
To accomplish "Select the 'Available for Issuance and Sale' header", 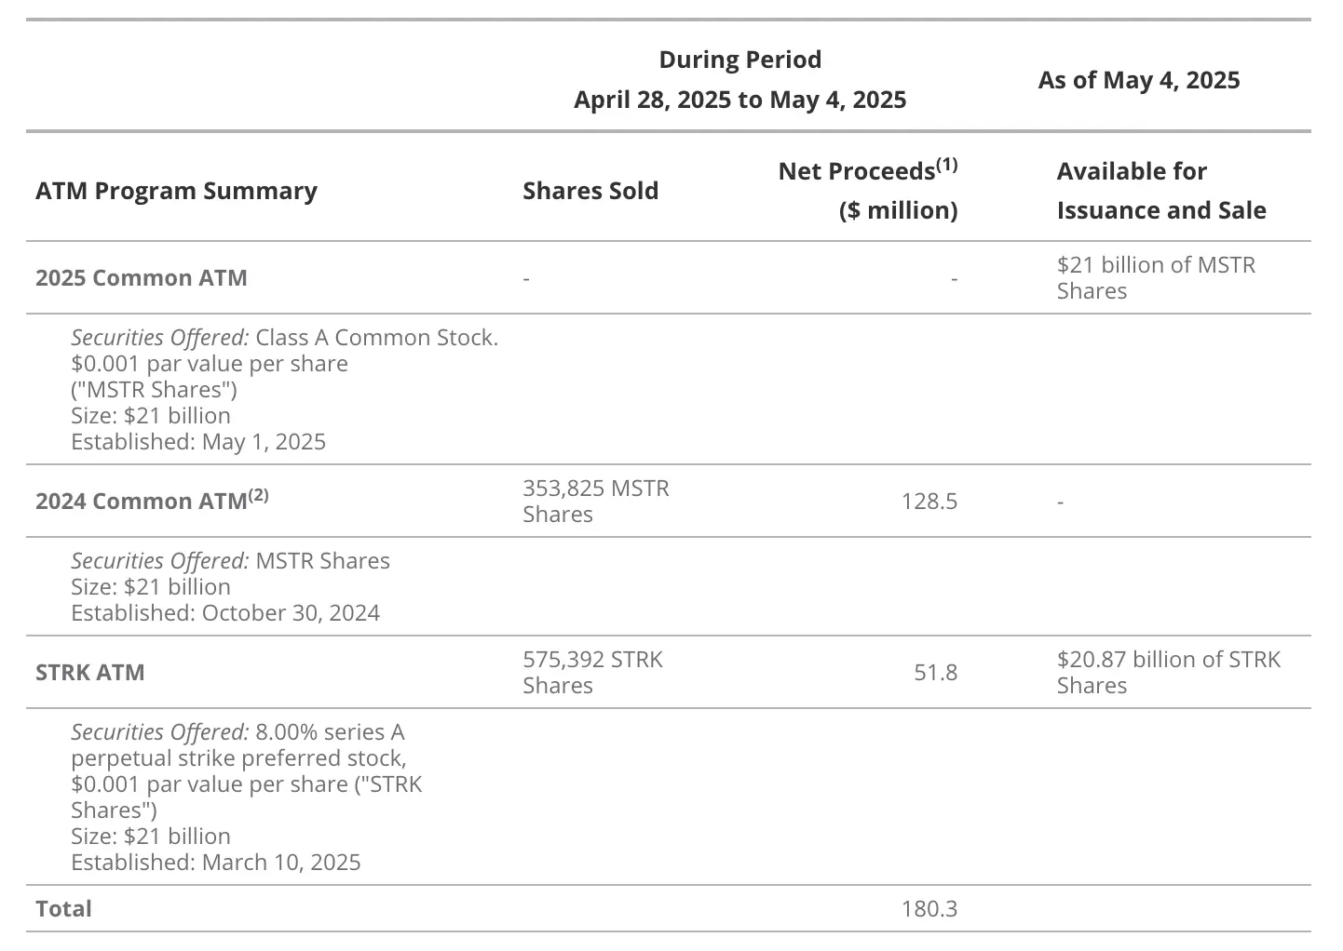I will (1160, 191).
